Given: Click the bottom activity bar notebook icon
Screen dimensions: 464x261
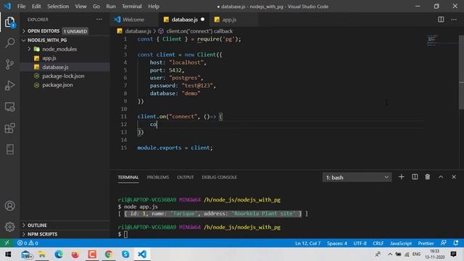Looking at the screenshot, I should pyautogui.click(x=9, y=149).
